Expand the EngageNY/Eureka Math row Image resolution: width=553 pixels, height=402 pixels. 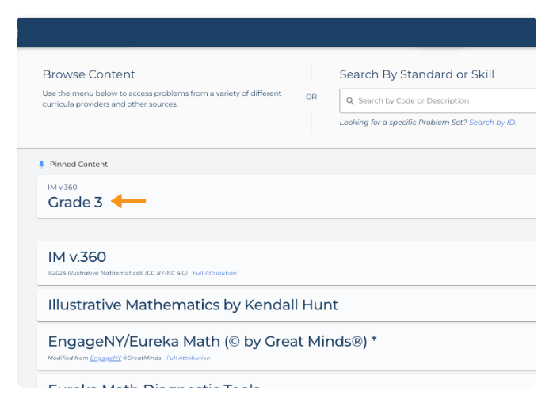[x=286, y=347]
